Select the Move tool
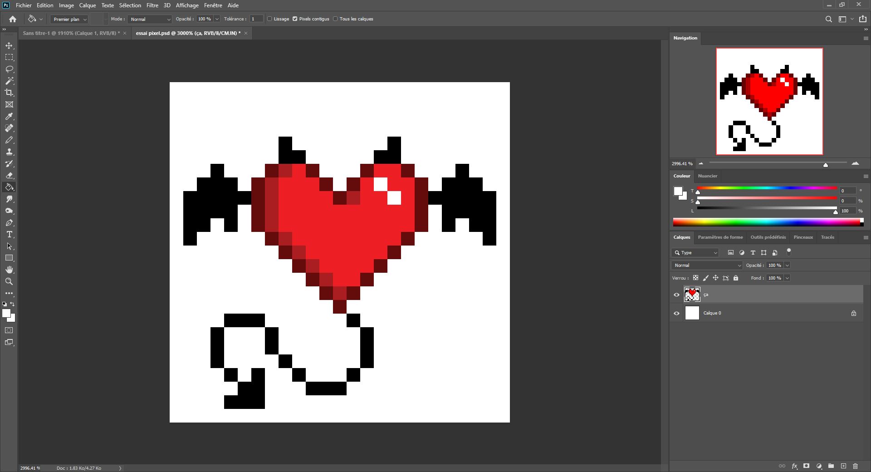Image resolution: width=871 pixels, height=472 pixels. pos(9,46)
